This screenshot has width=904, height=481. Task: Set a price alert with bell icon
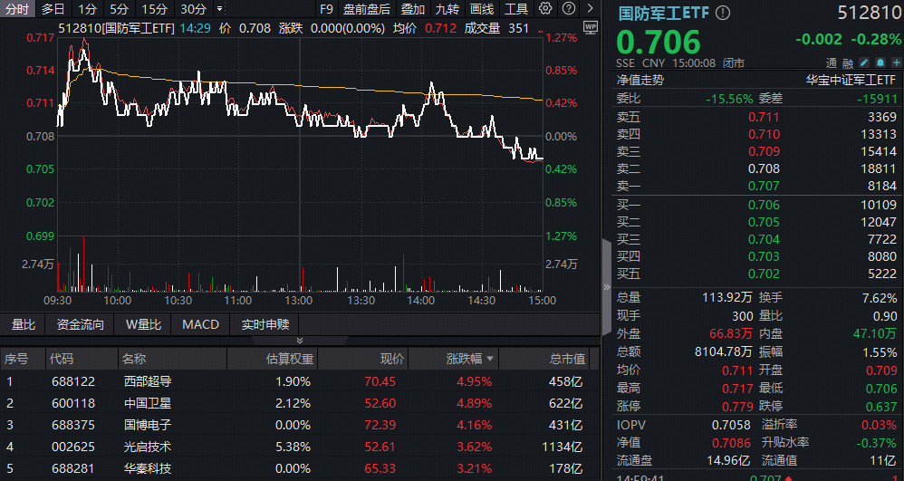[x=879, y=63]
